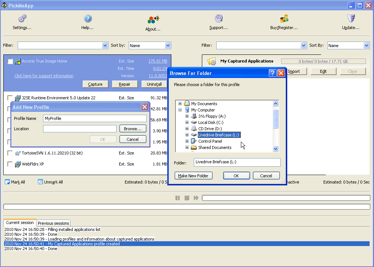Open the left Sort by dropdown
This screenshot has height=267, width=374.
pyautogui.click(x=168, y=45)
